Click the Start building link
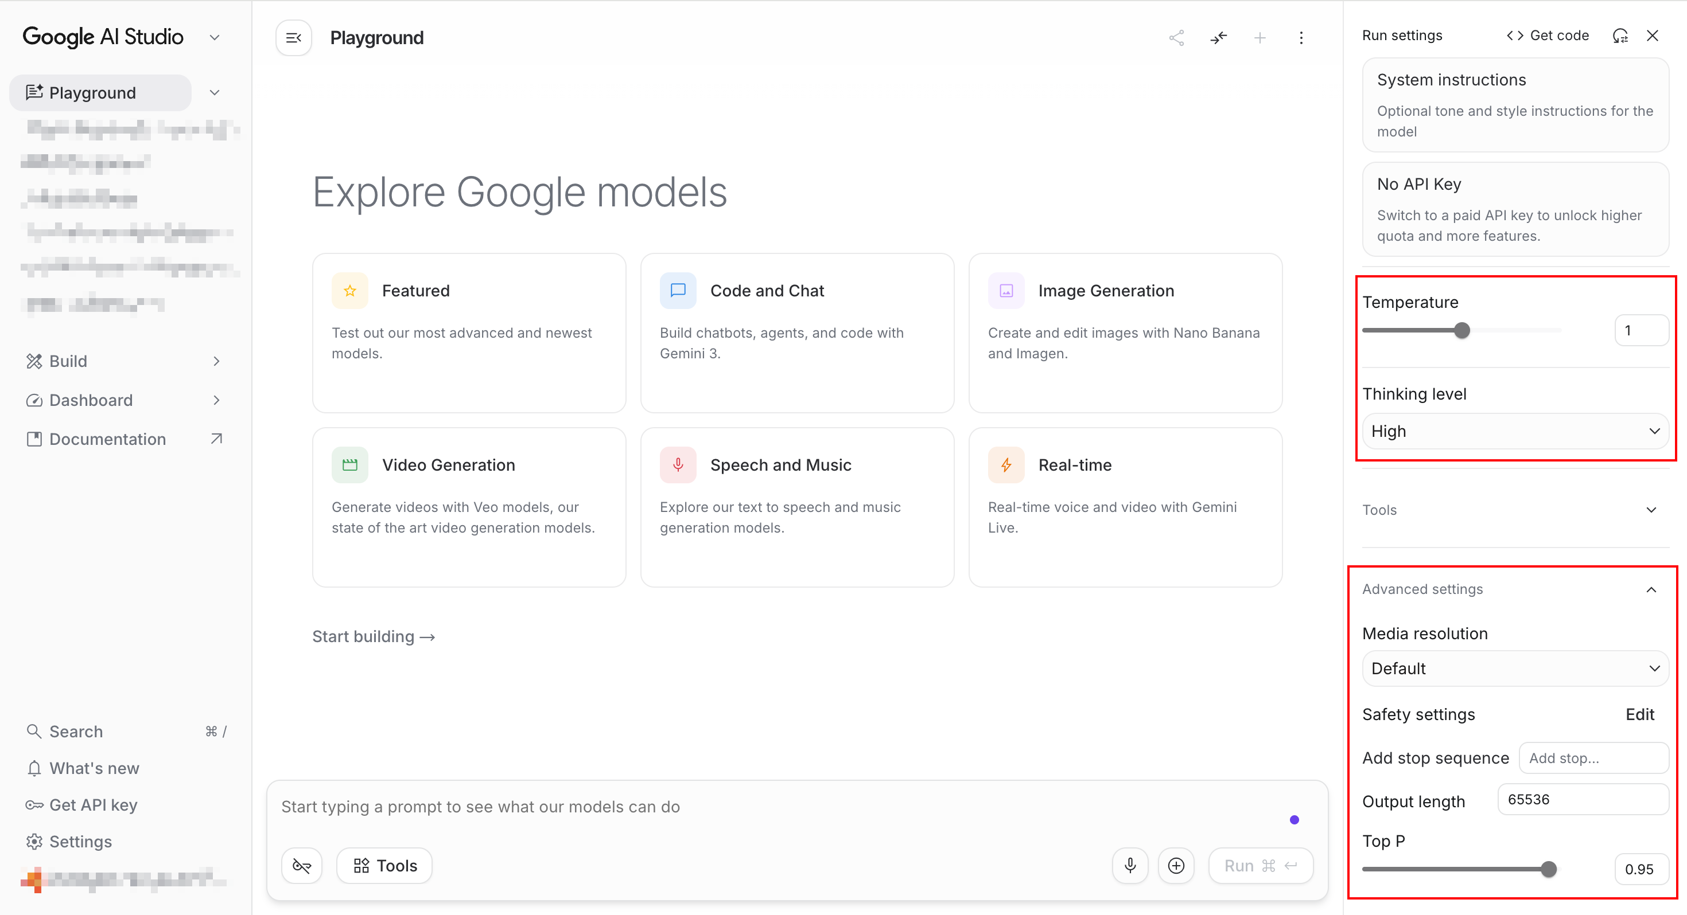Image resolution: width=1687 pixels, height=915 pixels. coord(374,636)
